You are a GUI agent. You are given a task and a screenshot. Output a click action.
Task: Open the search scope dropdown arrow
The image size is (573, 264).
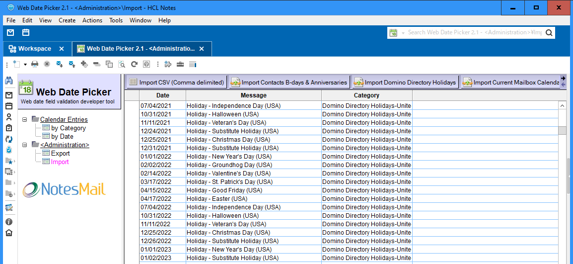point(403,33)
